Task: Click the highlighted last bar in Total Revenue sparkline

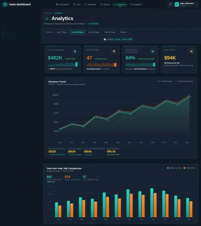Action: [77, 64]
